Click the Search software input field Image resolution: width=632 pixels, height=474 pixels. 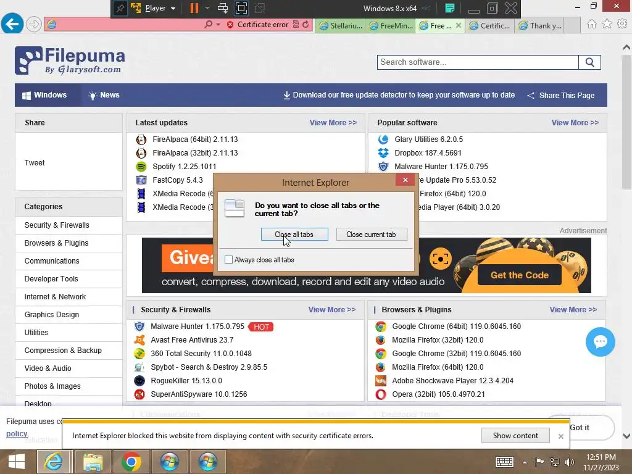click(478, 62)
